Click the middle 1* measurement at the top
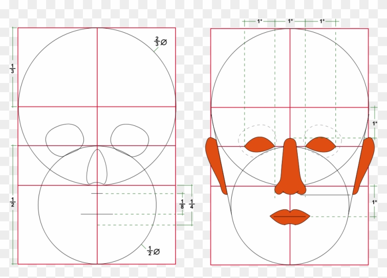Image resolution: width=387 pixels, height=278 pixels. coord(289,21)
